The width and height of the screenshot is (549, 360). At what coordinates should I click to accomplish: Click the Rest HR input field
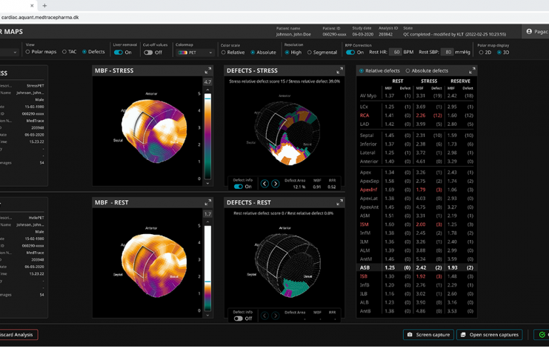396,52
